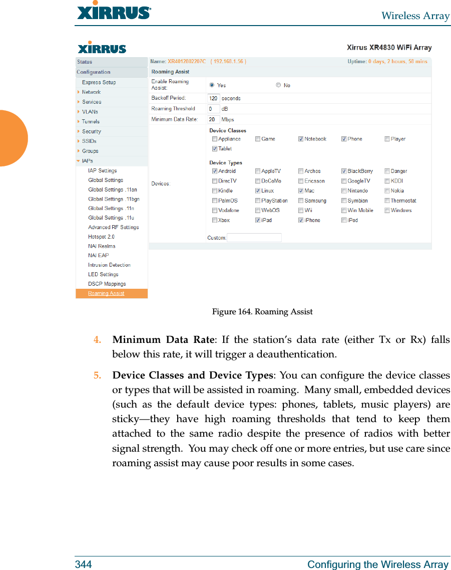451x570 pixels.
Task: Toggle the Linux device type checkbox
Action: (x=258, y=191)
